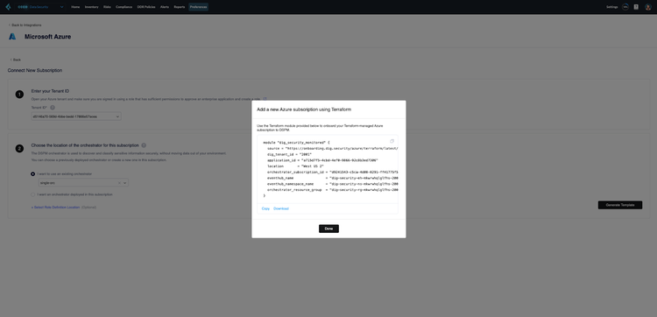Screen dimensions: 657x317
Task: Click the 'Enter your Tenant ID' heading
Action: [50, 91]
